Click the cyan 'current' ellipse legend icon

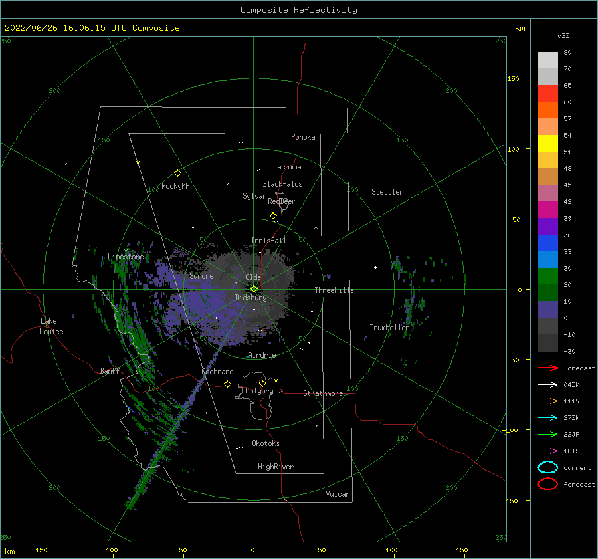[548, 467]
